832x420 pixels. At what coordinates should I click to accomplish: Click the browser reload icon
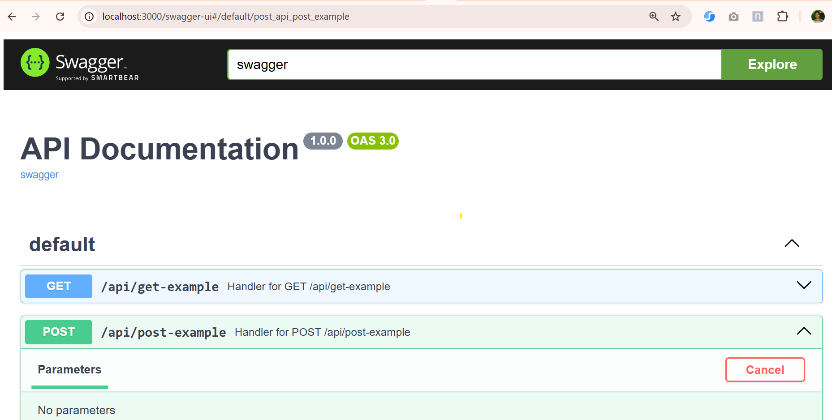tap(60, 16)
